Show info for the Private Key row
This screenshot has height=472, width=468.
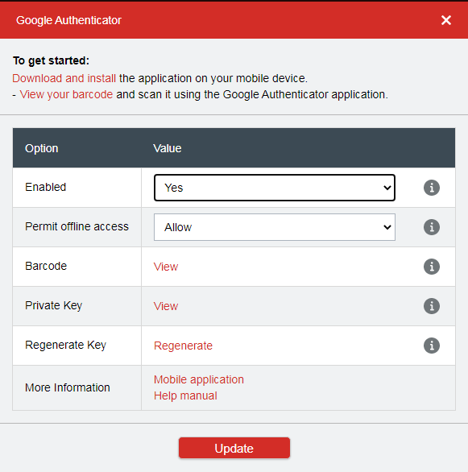click(x=432, y=306)
